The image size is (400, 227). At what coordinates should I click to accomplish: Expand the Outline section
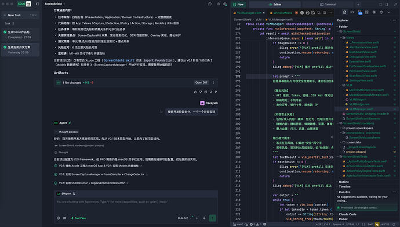click(343, 182)
